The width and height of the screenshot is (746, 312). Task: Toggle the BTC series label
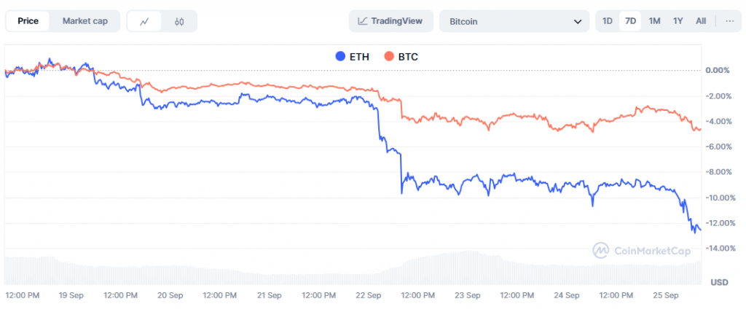(408, 56)
